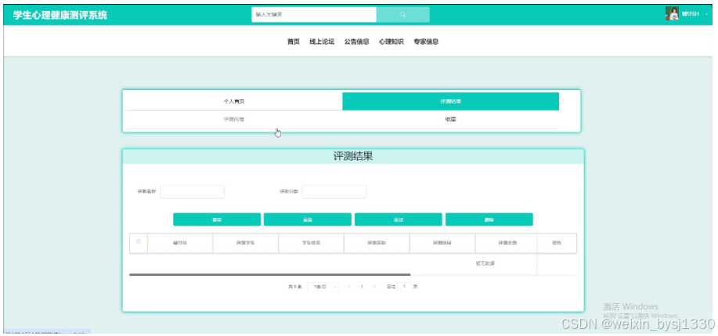Open 心理知识 in the navigation bar
This screenshot has height=336, width=718.
pyautogui.click(x=391, y=41)
